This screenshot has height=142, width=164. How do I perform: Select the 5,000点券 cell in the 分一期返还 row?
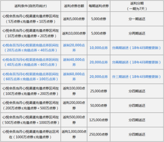(x=99, y=19)
